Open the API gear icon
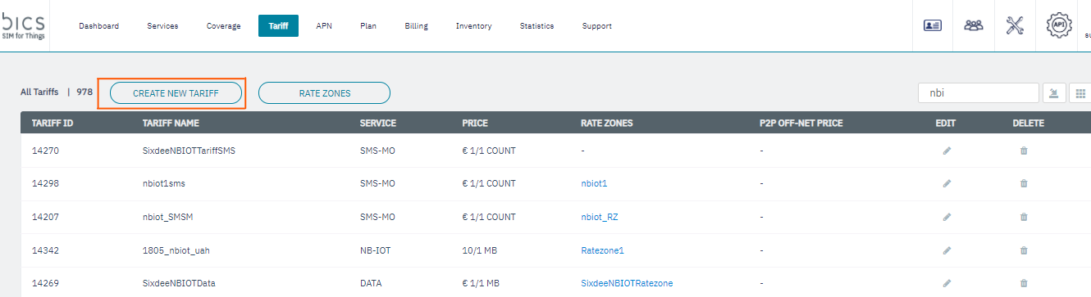1091x297 pixels. point(1059,25)
